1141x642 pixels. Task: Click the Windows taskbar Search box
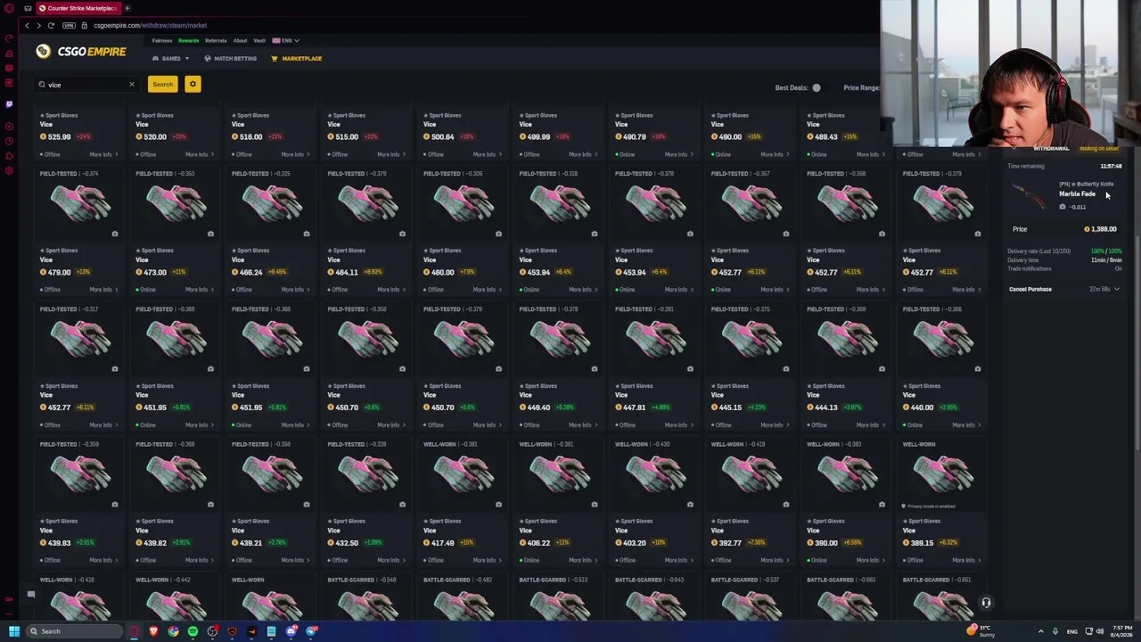tap(76, 631)
